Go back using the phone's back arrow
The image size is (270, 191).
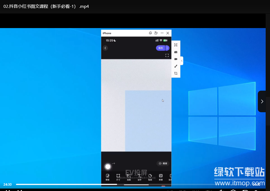(106, 48)
